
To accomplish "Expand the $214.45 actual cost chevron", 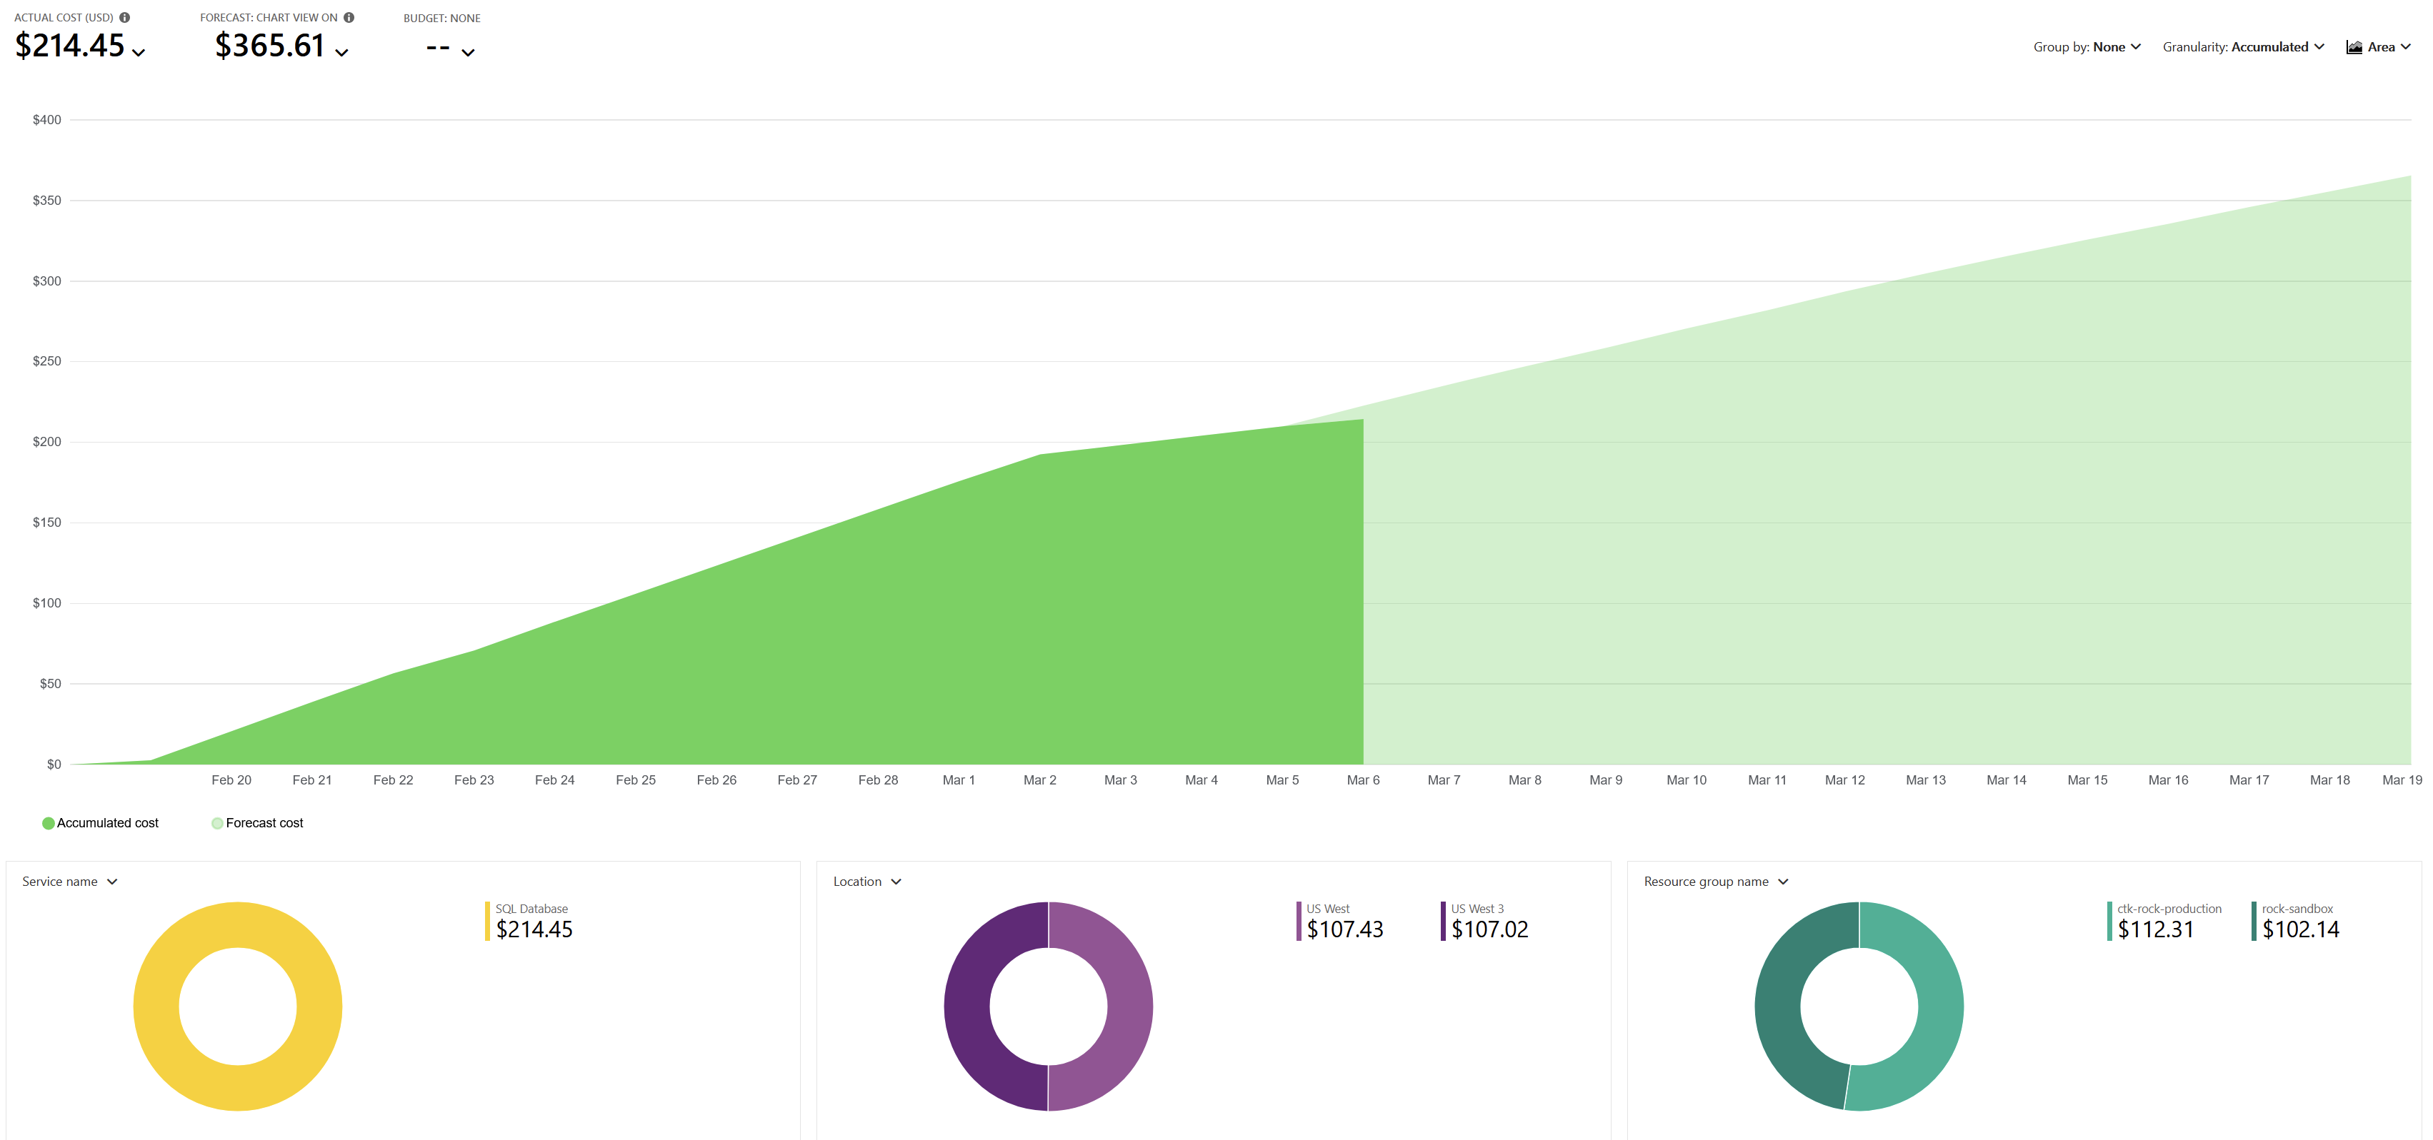I will click(x=139, y=53).
